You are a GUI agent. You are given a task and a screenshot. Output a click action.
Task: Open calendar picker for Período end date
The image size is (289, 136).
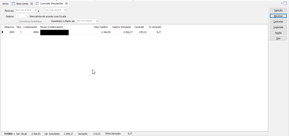tap(65, 10)
